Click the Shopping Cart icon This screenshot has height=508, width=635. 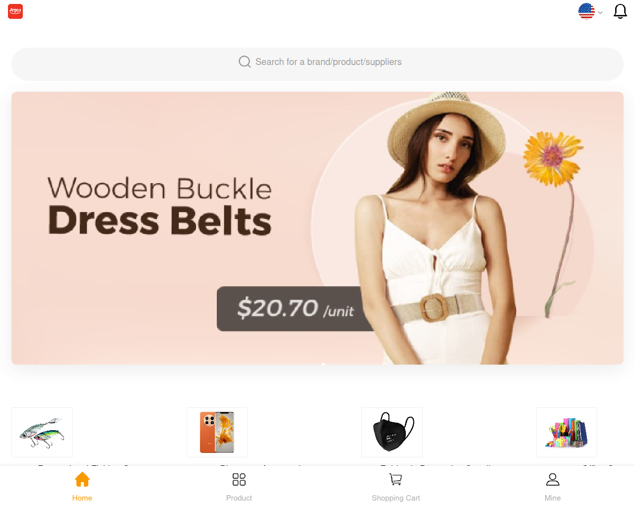[396, 479]
